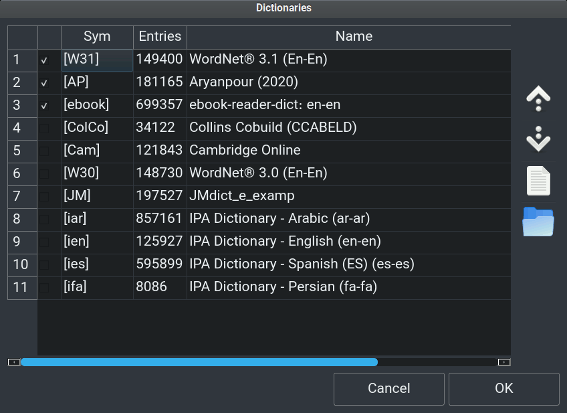Uncheck Aryanpour (2020) checkbox
Screen dimensions: 567x413
point(44,83)
